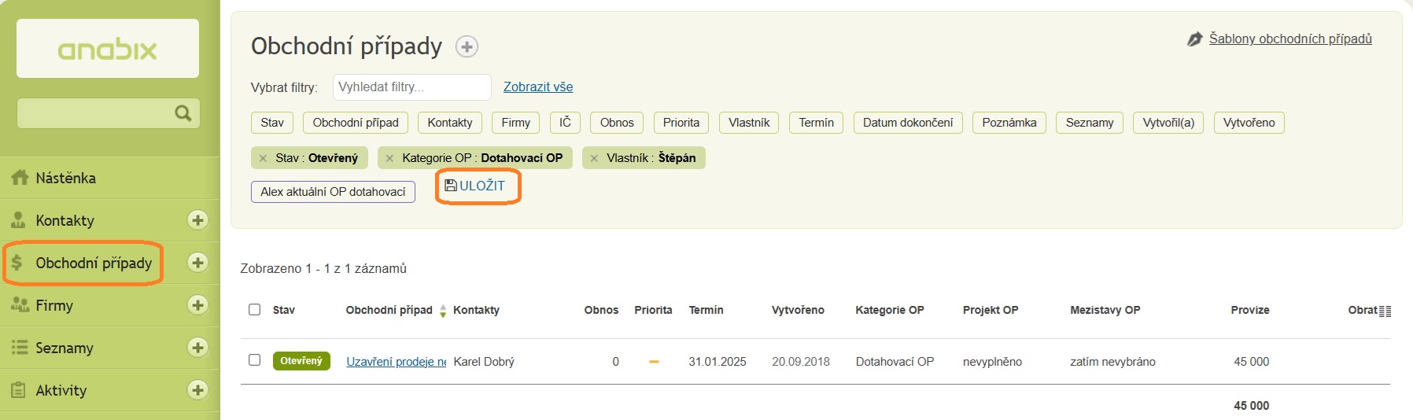Viewport: 1413px width, 420px height.
Task: Remove the Vlastník: Štěpán filter
Action: pyautogui.click(x=594, y=158)
